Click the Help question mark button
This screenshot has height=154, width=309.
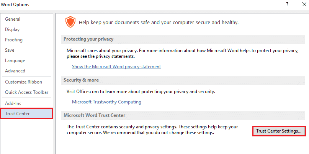pyautogui.click(x=287, y=5)
